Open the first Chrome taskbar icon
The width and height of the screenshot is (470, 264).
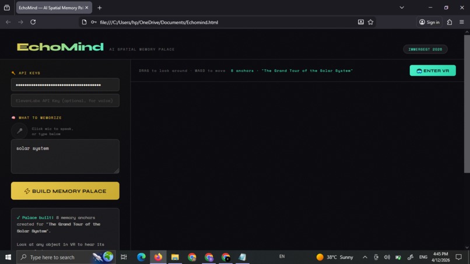point(192,257)
